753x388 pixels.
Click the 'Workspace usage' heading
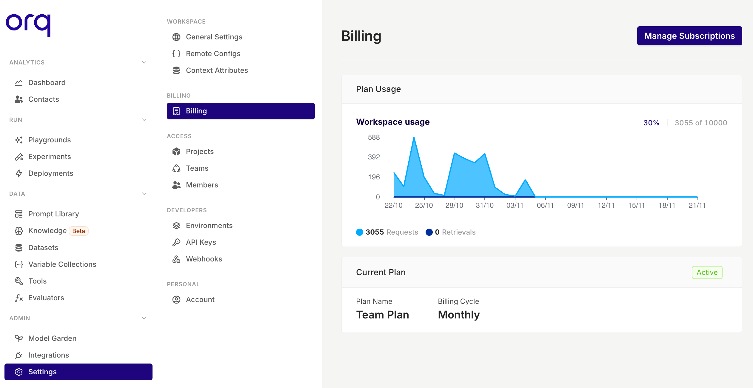click(x=393, y=122)
